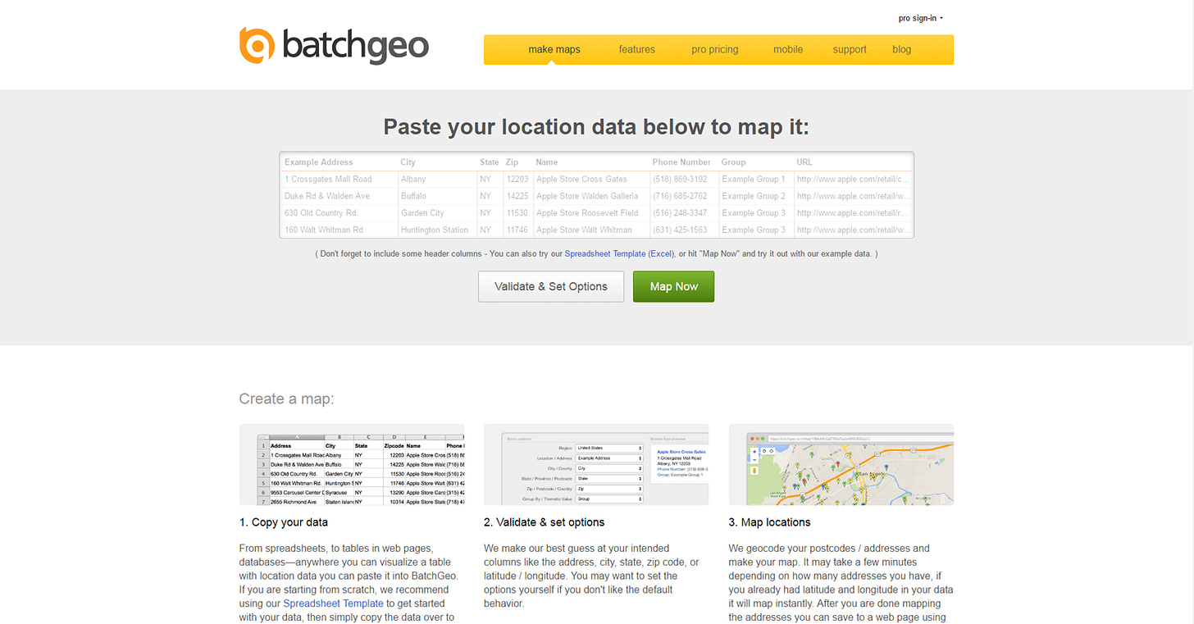Click the 'Apple Store Cross Gates' example cell
Screen dimensions: 1194x624
pyautogui.click(x=581, y=179)
